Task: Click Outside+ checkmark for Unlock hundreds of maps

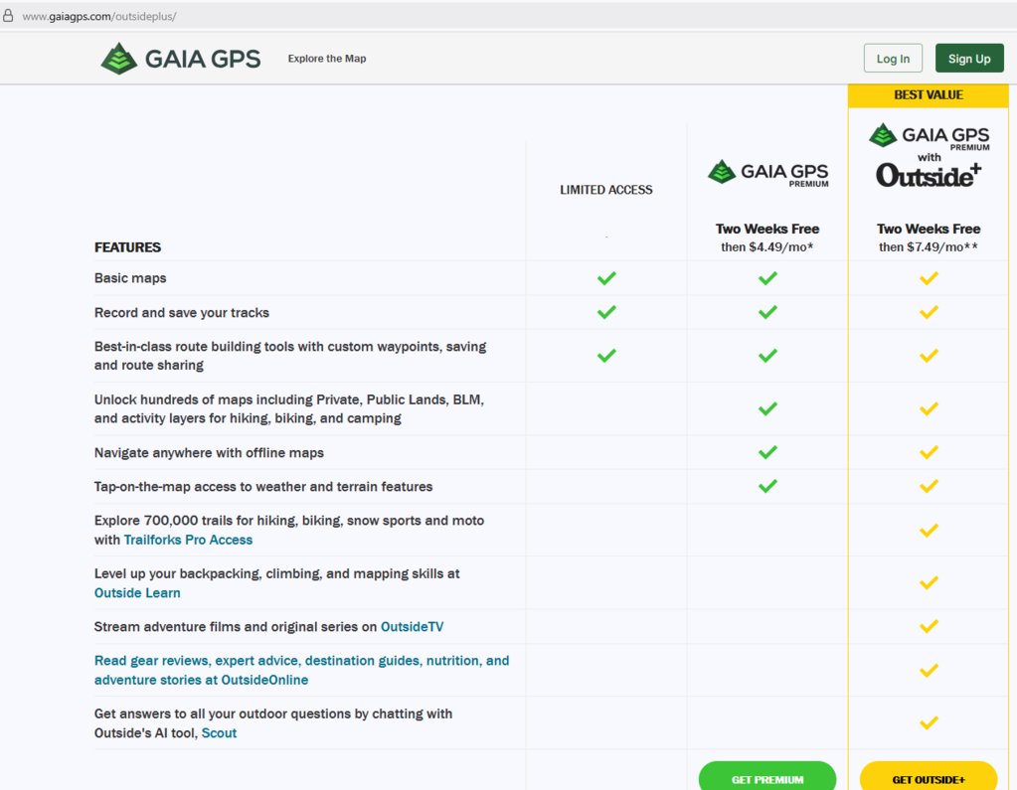Action: [x=929, y=409]
